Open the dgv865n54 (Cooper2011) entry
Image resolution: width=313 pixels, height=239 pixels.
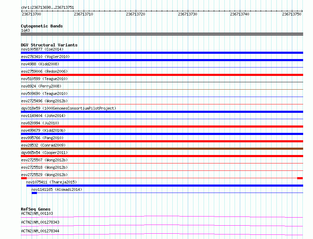click(44, 153)
